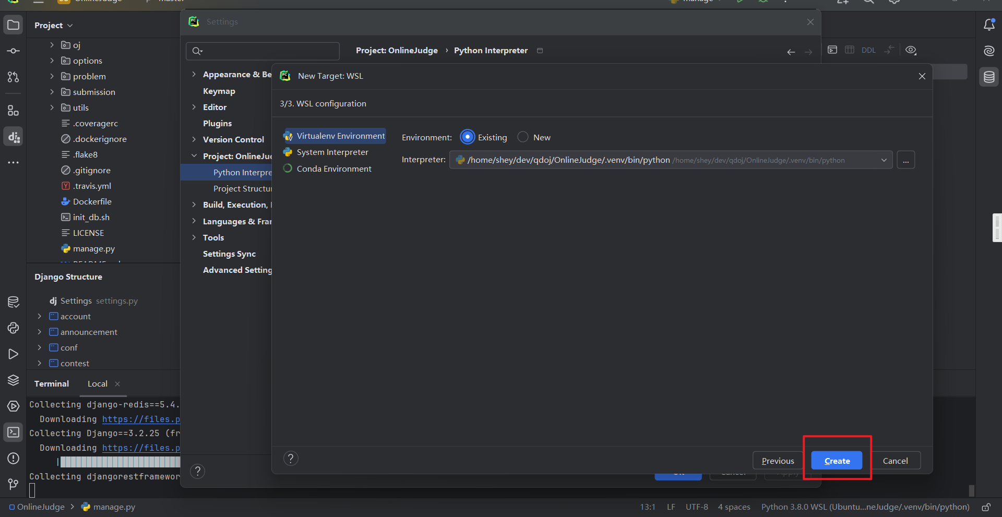Image resolution: width=1002 pixels, height=517 pixels.
Task: Open the Notifications bell icon
Action: click(x=989, y=25)
